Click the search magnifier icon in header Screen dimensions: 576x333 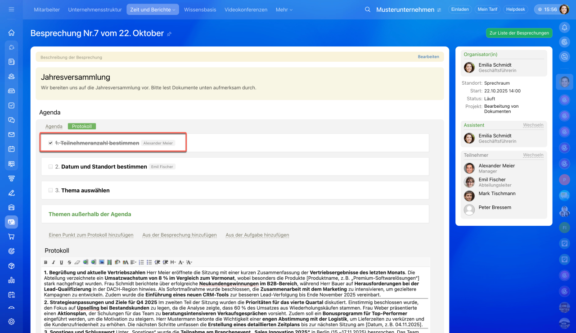point(368,9)
